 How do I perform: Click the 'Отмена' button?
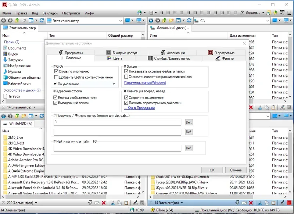pos(236,170)
